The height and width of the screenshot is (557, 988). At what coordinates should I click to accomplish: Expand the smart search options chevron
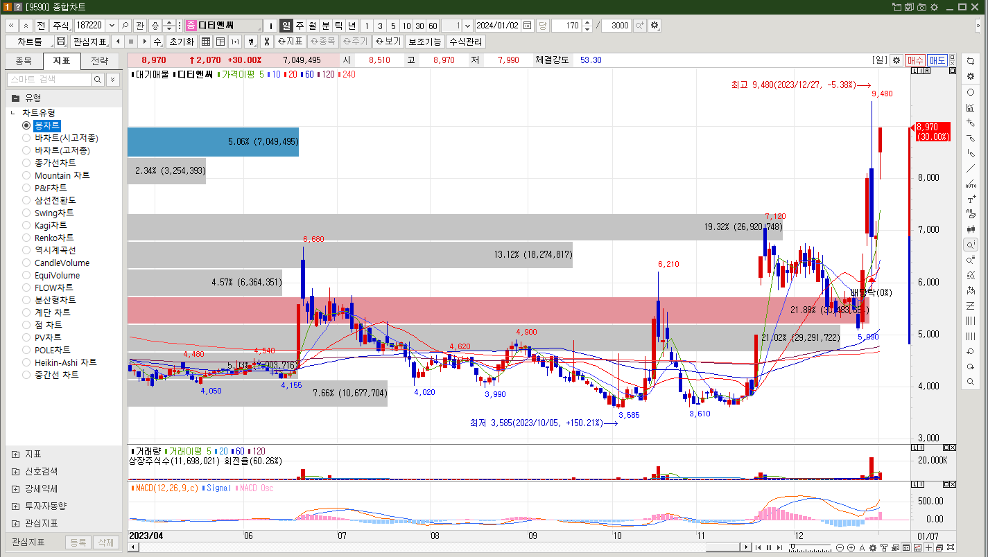coord(112,80)
